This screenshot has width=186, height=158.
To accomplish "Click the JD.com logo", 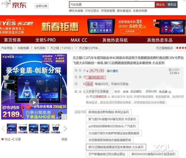I will pyautogui.click(x=14, y=5).
